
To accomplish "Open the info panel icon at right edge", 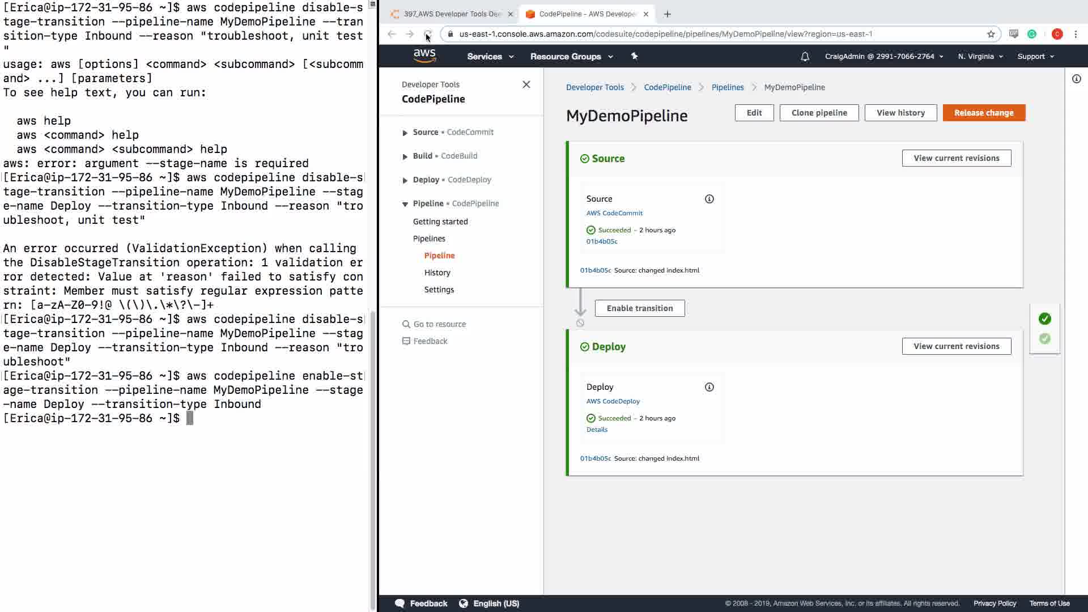I will (x=1076, y=79).
